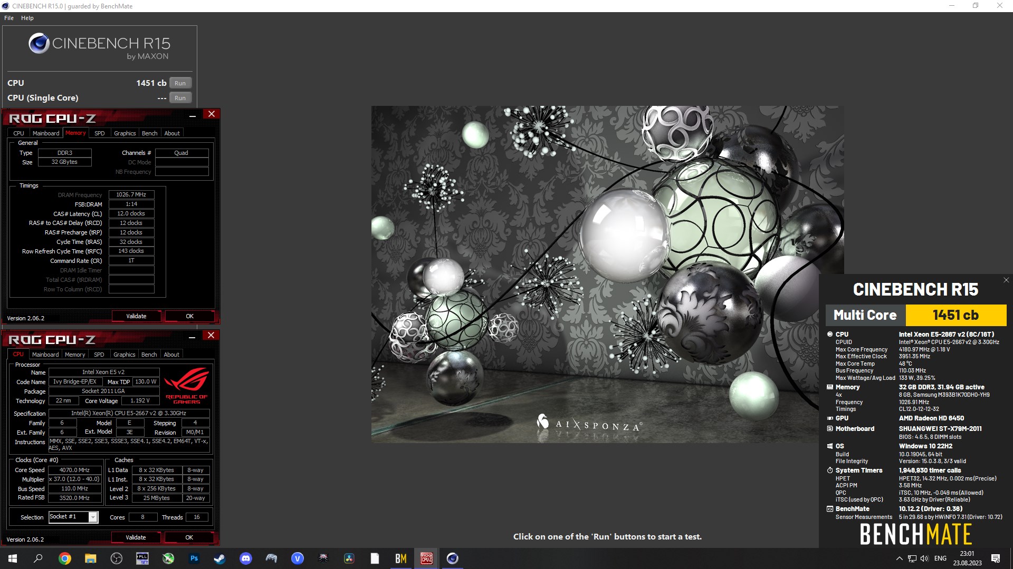Click the volume speaker tray icon

point(924,558)
